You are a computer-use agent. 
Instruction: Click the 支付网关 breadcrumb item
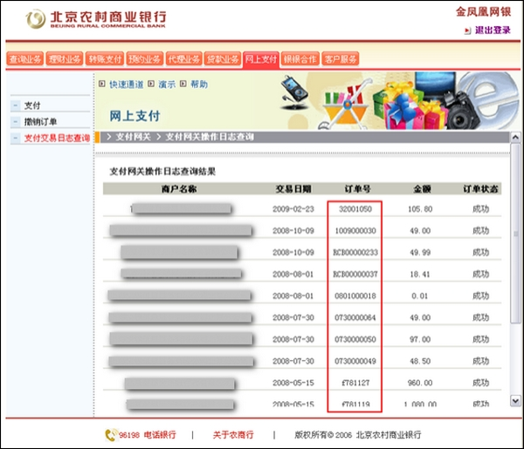click(x=134, y=137)
